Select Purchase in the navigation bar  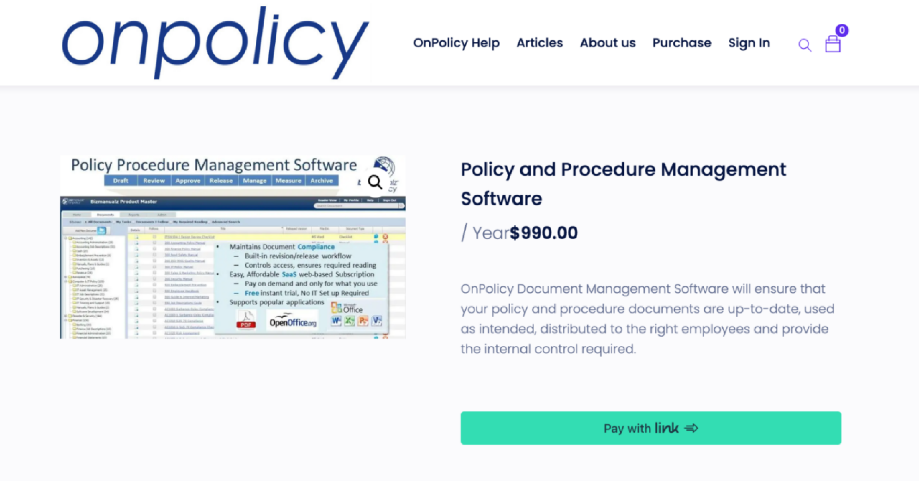point(682,43)
